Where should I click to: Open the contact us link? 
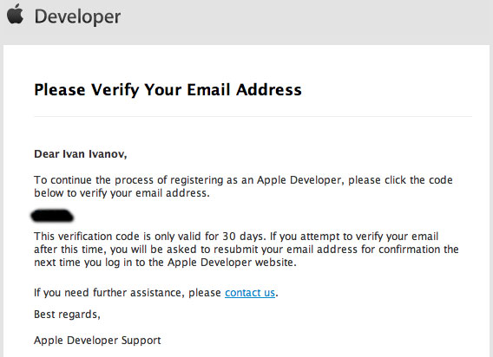[250, 293]
